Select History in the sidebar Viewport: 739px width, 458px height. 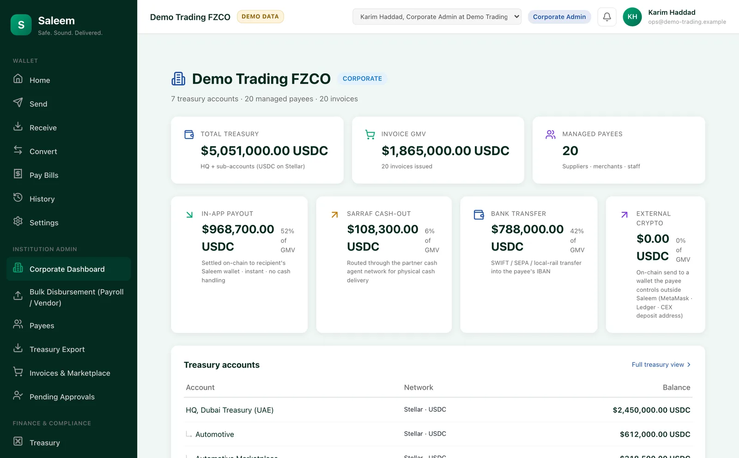[69, 199]
